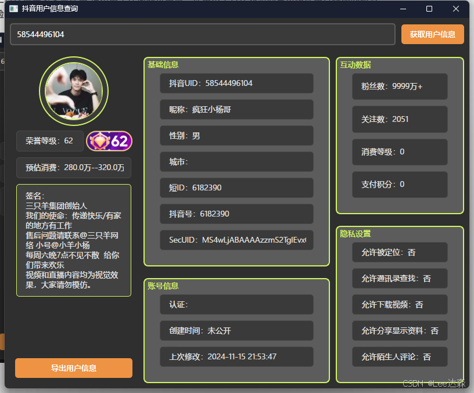Select the 允许被定位: 否 field
Screen dimensions: 474x393
pos(400,253)
